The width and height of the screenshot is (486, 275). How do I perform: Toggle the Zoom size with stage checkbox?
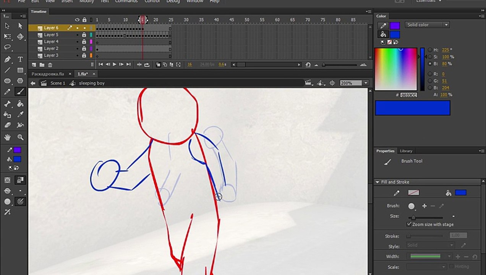coord(409,224)
